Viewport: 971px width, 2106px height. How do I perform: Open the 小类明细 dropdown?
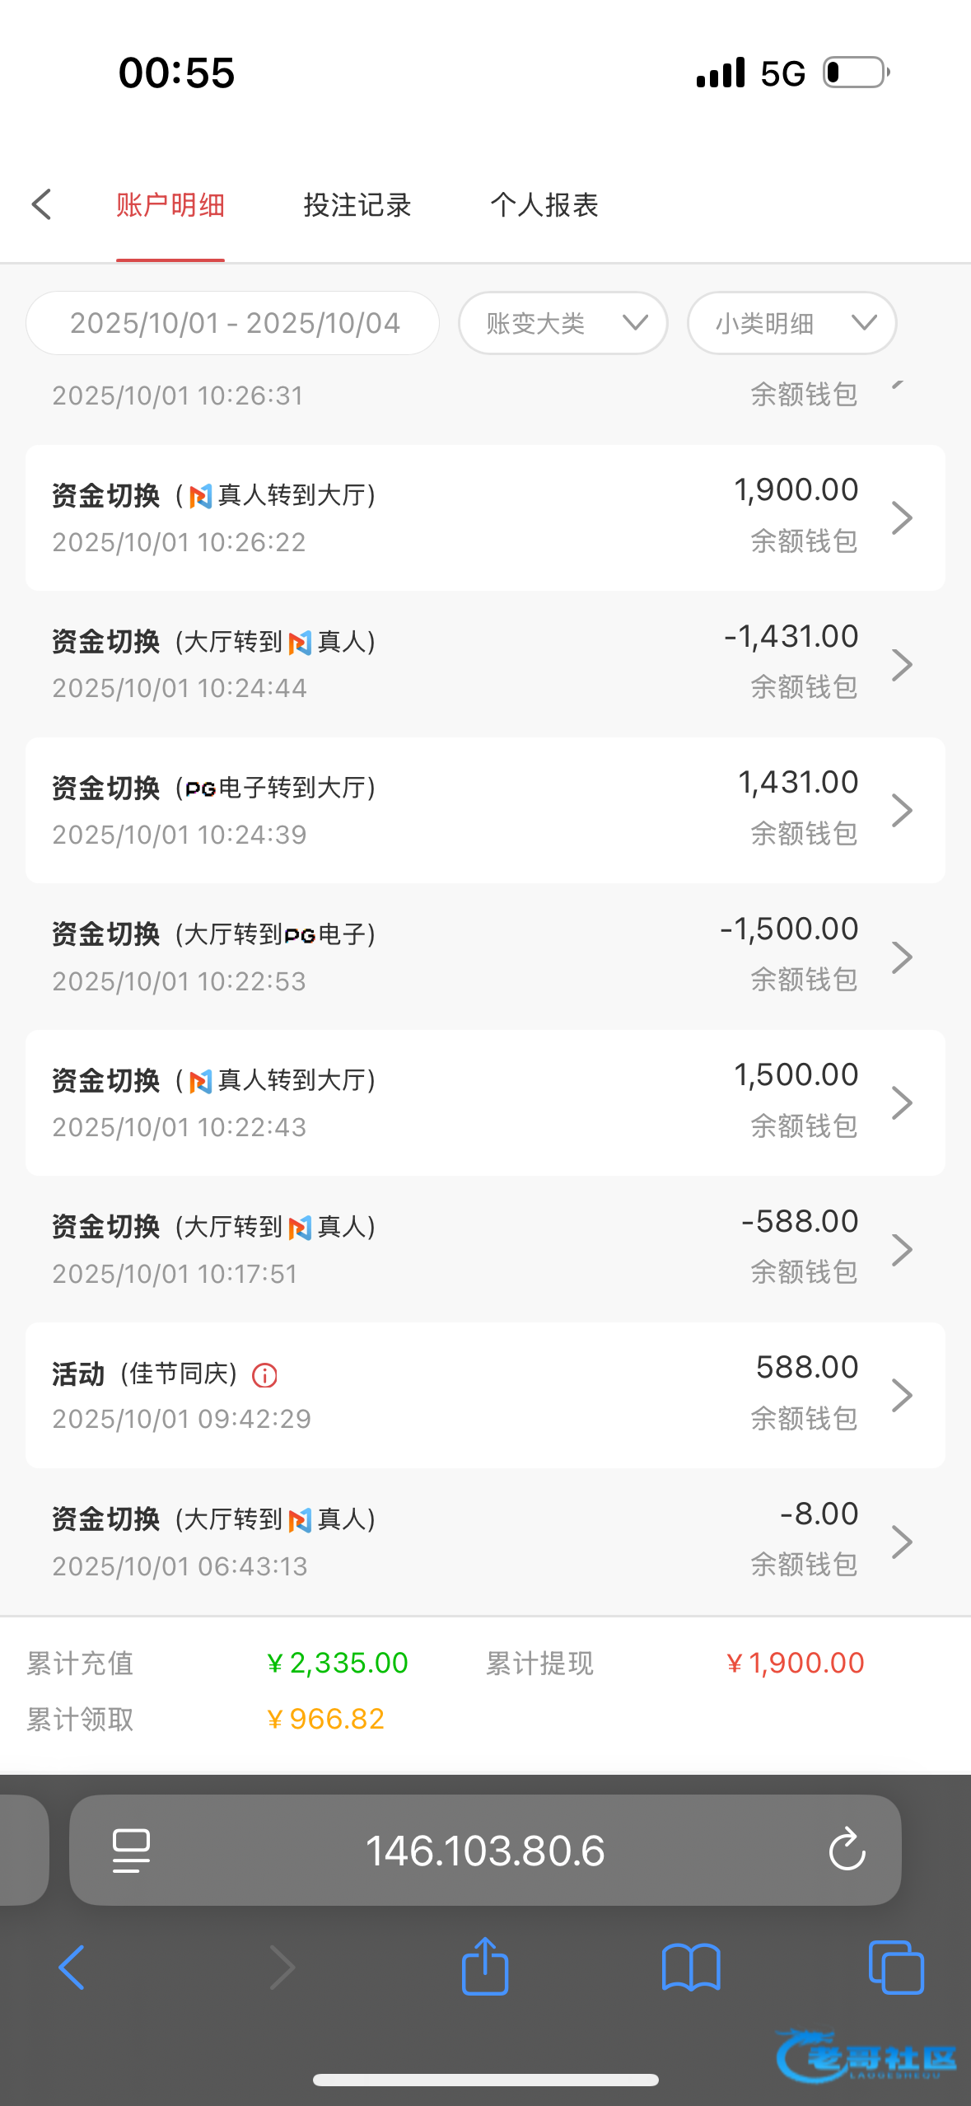[x=791, y=323]
